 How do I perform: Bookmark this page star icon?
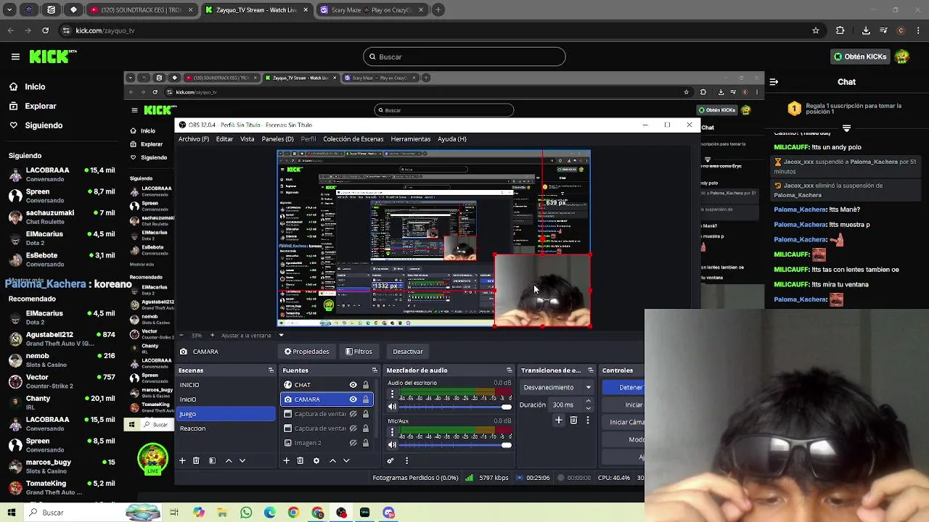[816, 30]
